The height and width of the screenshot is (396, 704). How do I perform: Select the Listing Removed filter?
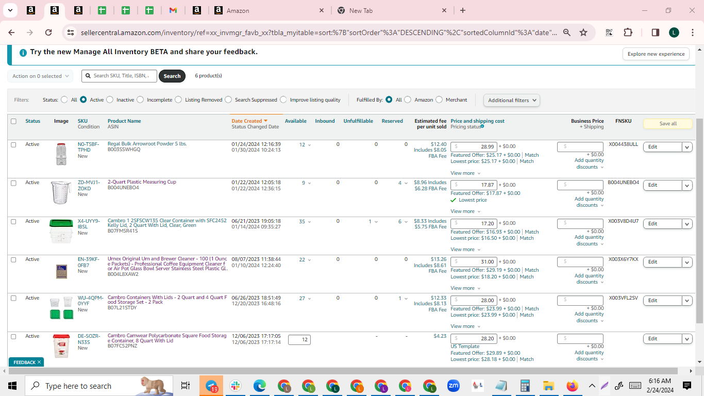178,100
